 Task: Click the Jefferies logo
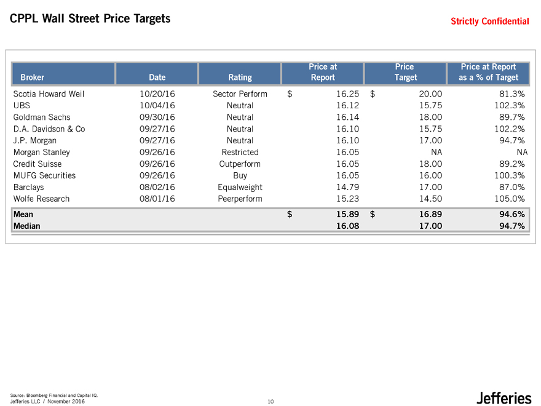[x=503, y=398]
